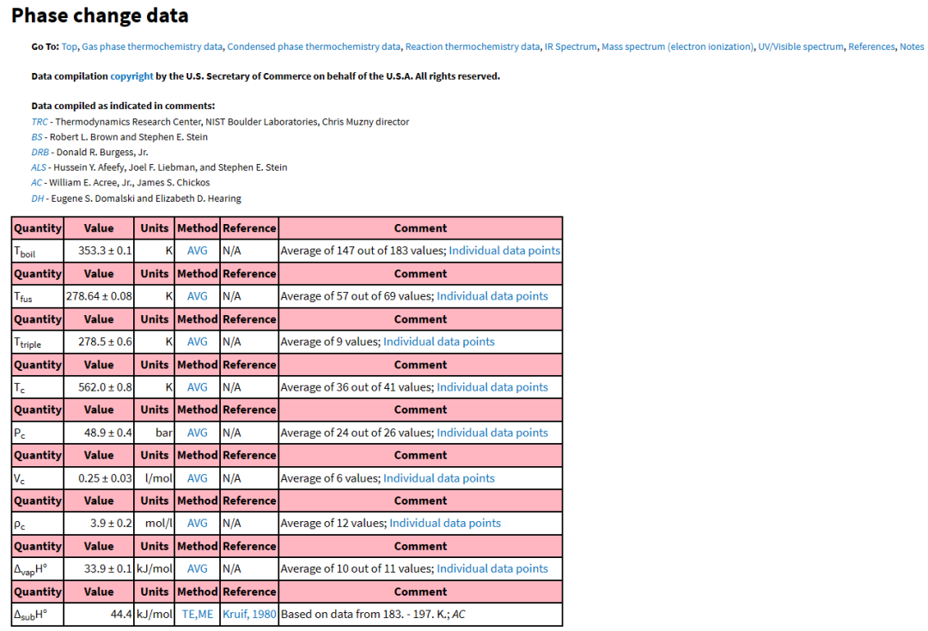
Task: Click the TE,ME method link for sublimation enthalpy
Action: [197, 614]
